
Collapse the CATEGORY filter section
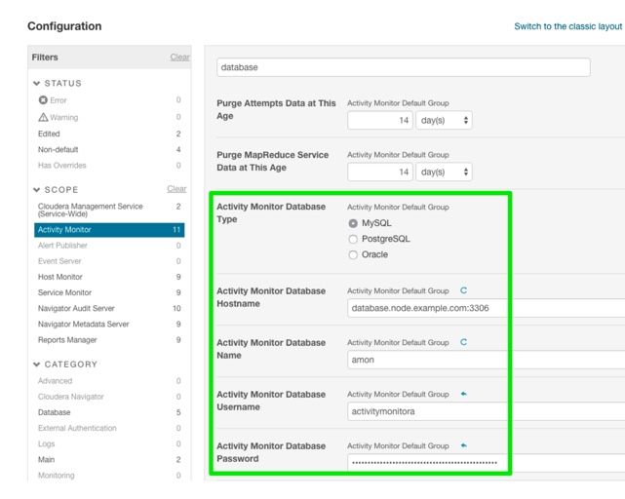tap(37, 365)
